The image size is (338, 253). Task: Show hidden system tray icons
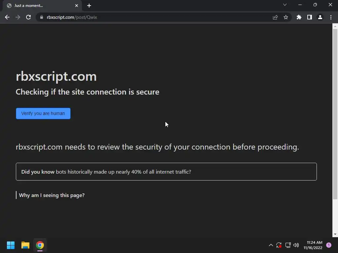click(271, 245)
